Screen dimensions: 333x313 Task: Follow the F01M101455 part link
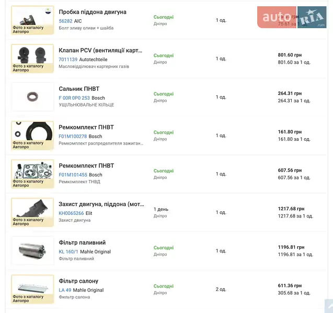tap(73, 175)
